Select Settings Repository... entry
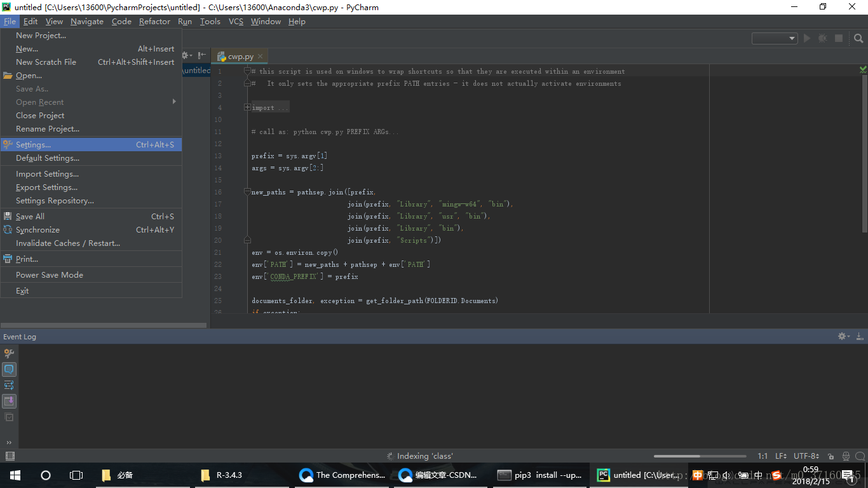This screenshot has height=488, width=868. pyautogui.click(x=91, y=201)
